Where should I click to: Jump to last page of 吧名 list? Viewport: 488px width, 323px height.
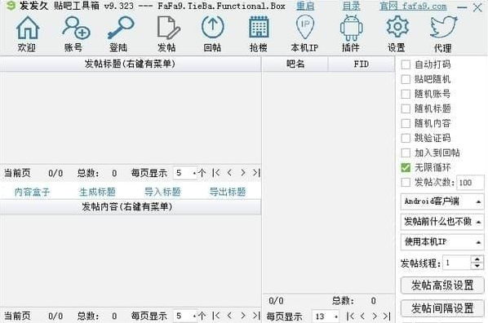387,316
